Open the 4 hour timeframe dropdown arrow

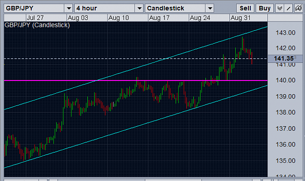coord(139,8)
